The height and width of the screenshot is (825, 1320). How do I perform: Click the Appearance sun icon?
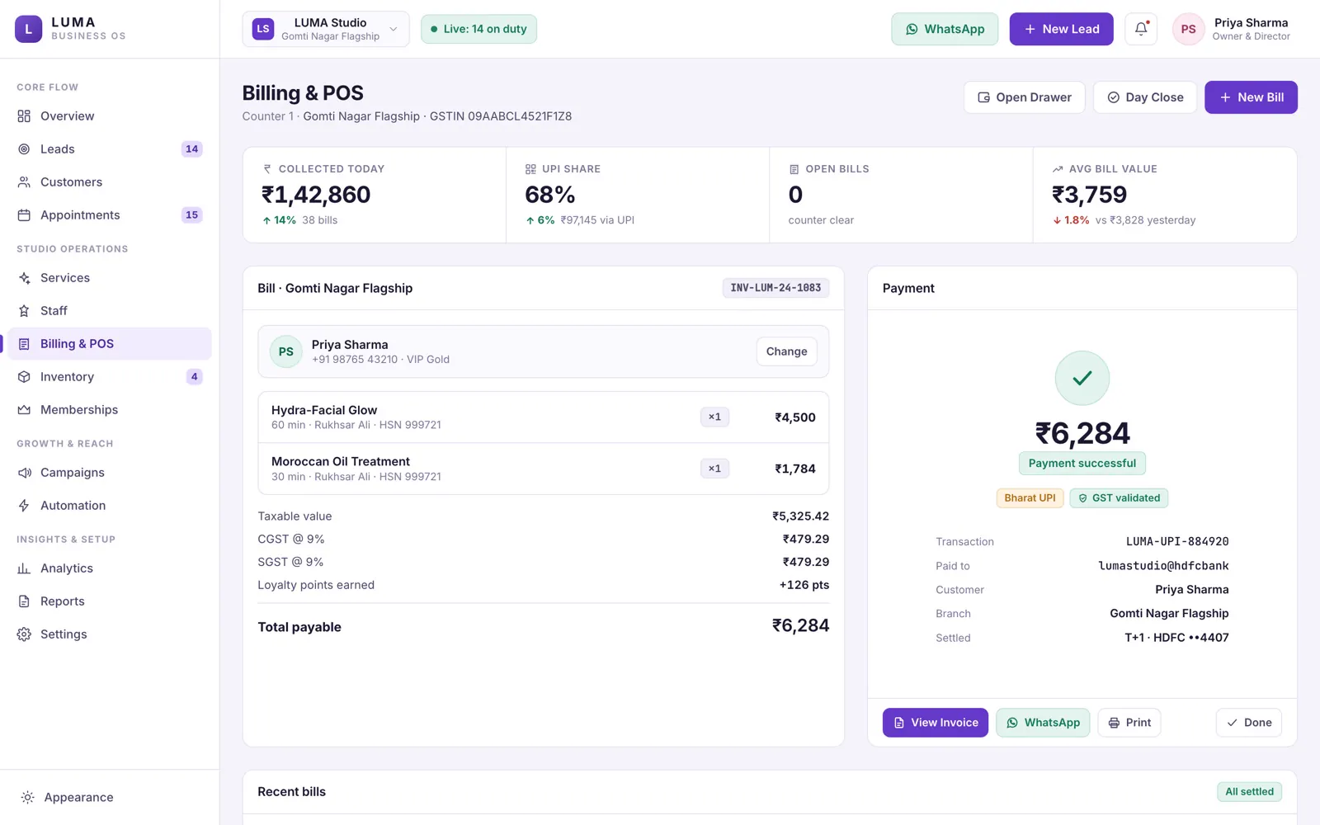click(27, 798)
